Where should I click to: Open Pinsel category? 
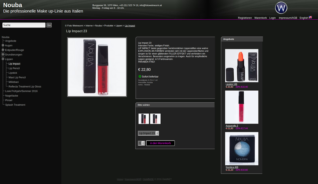click(9, 100)
